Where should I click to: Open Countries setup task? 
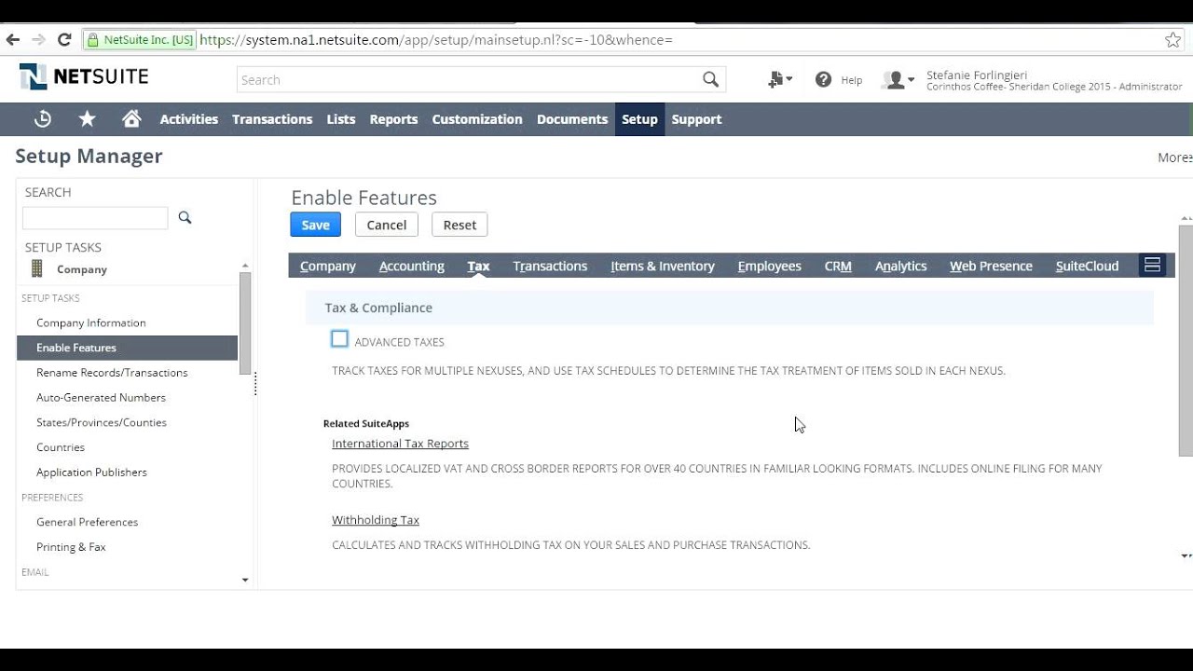coord(61,447)
